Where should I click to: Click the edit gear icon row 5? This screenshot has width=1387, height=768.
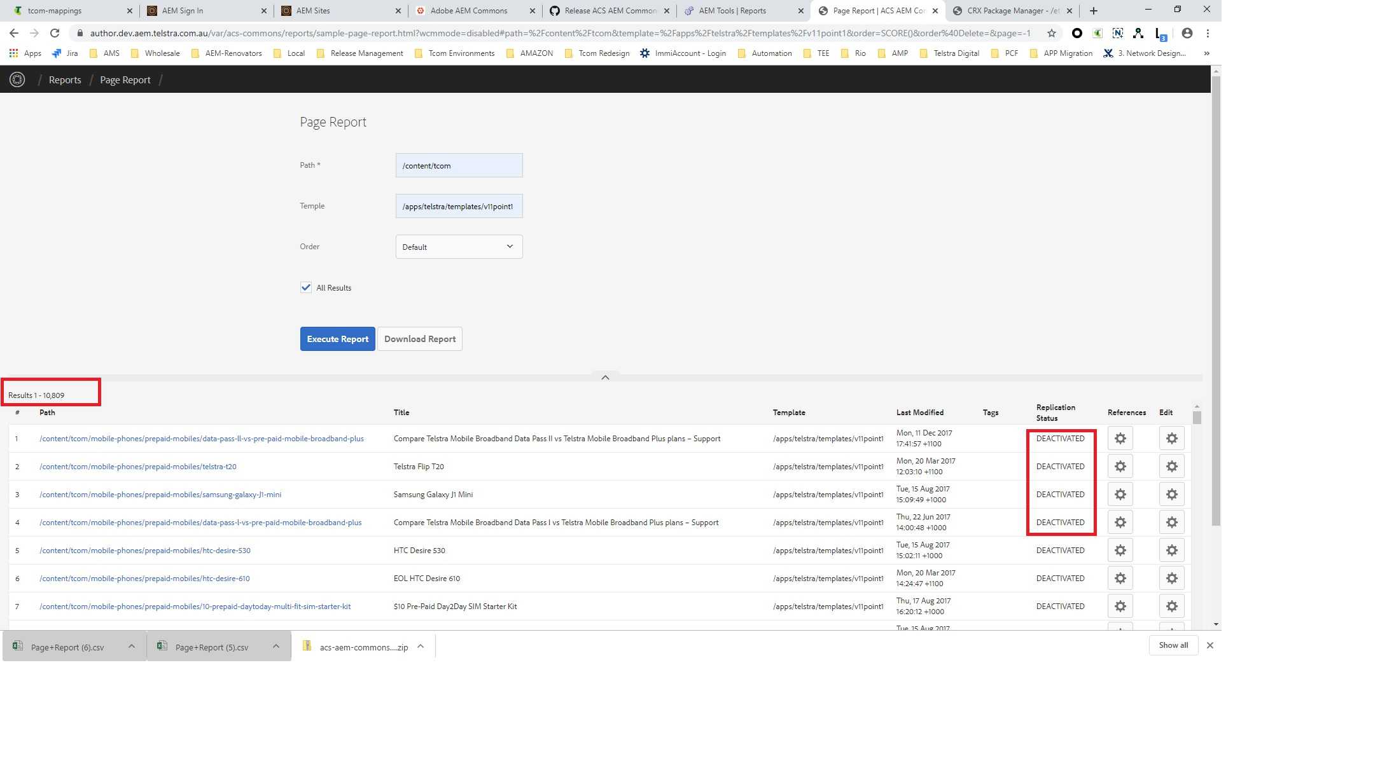1171,549
